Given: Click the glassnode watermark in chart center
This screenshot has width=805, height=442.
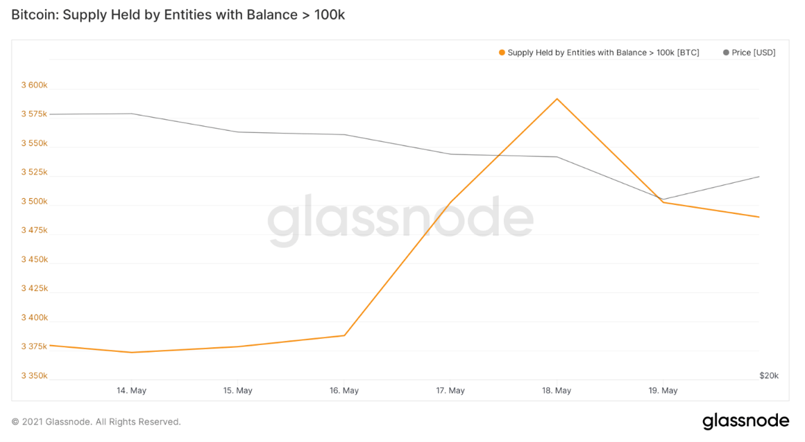Looking at the screenshot, I should click(400, 220).
